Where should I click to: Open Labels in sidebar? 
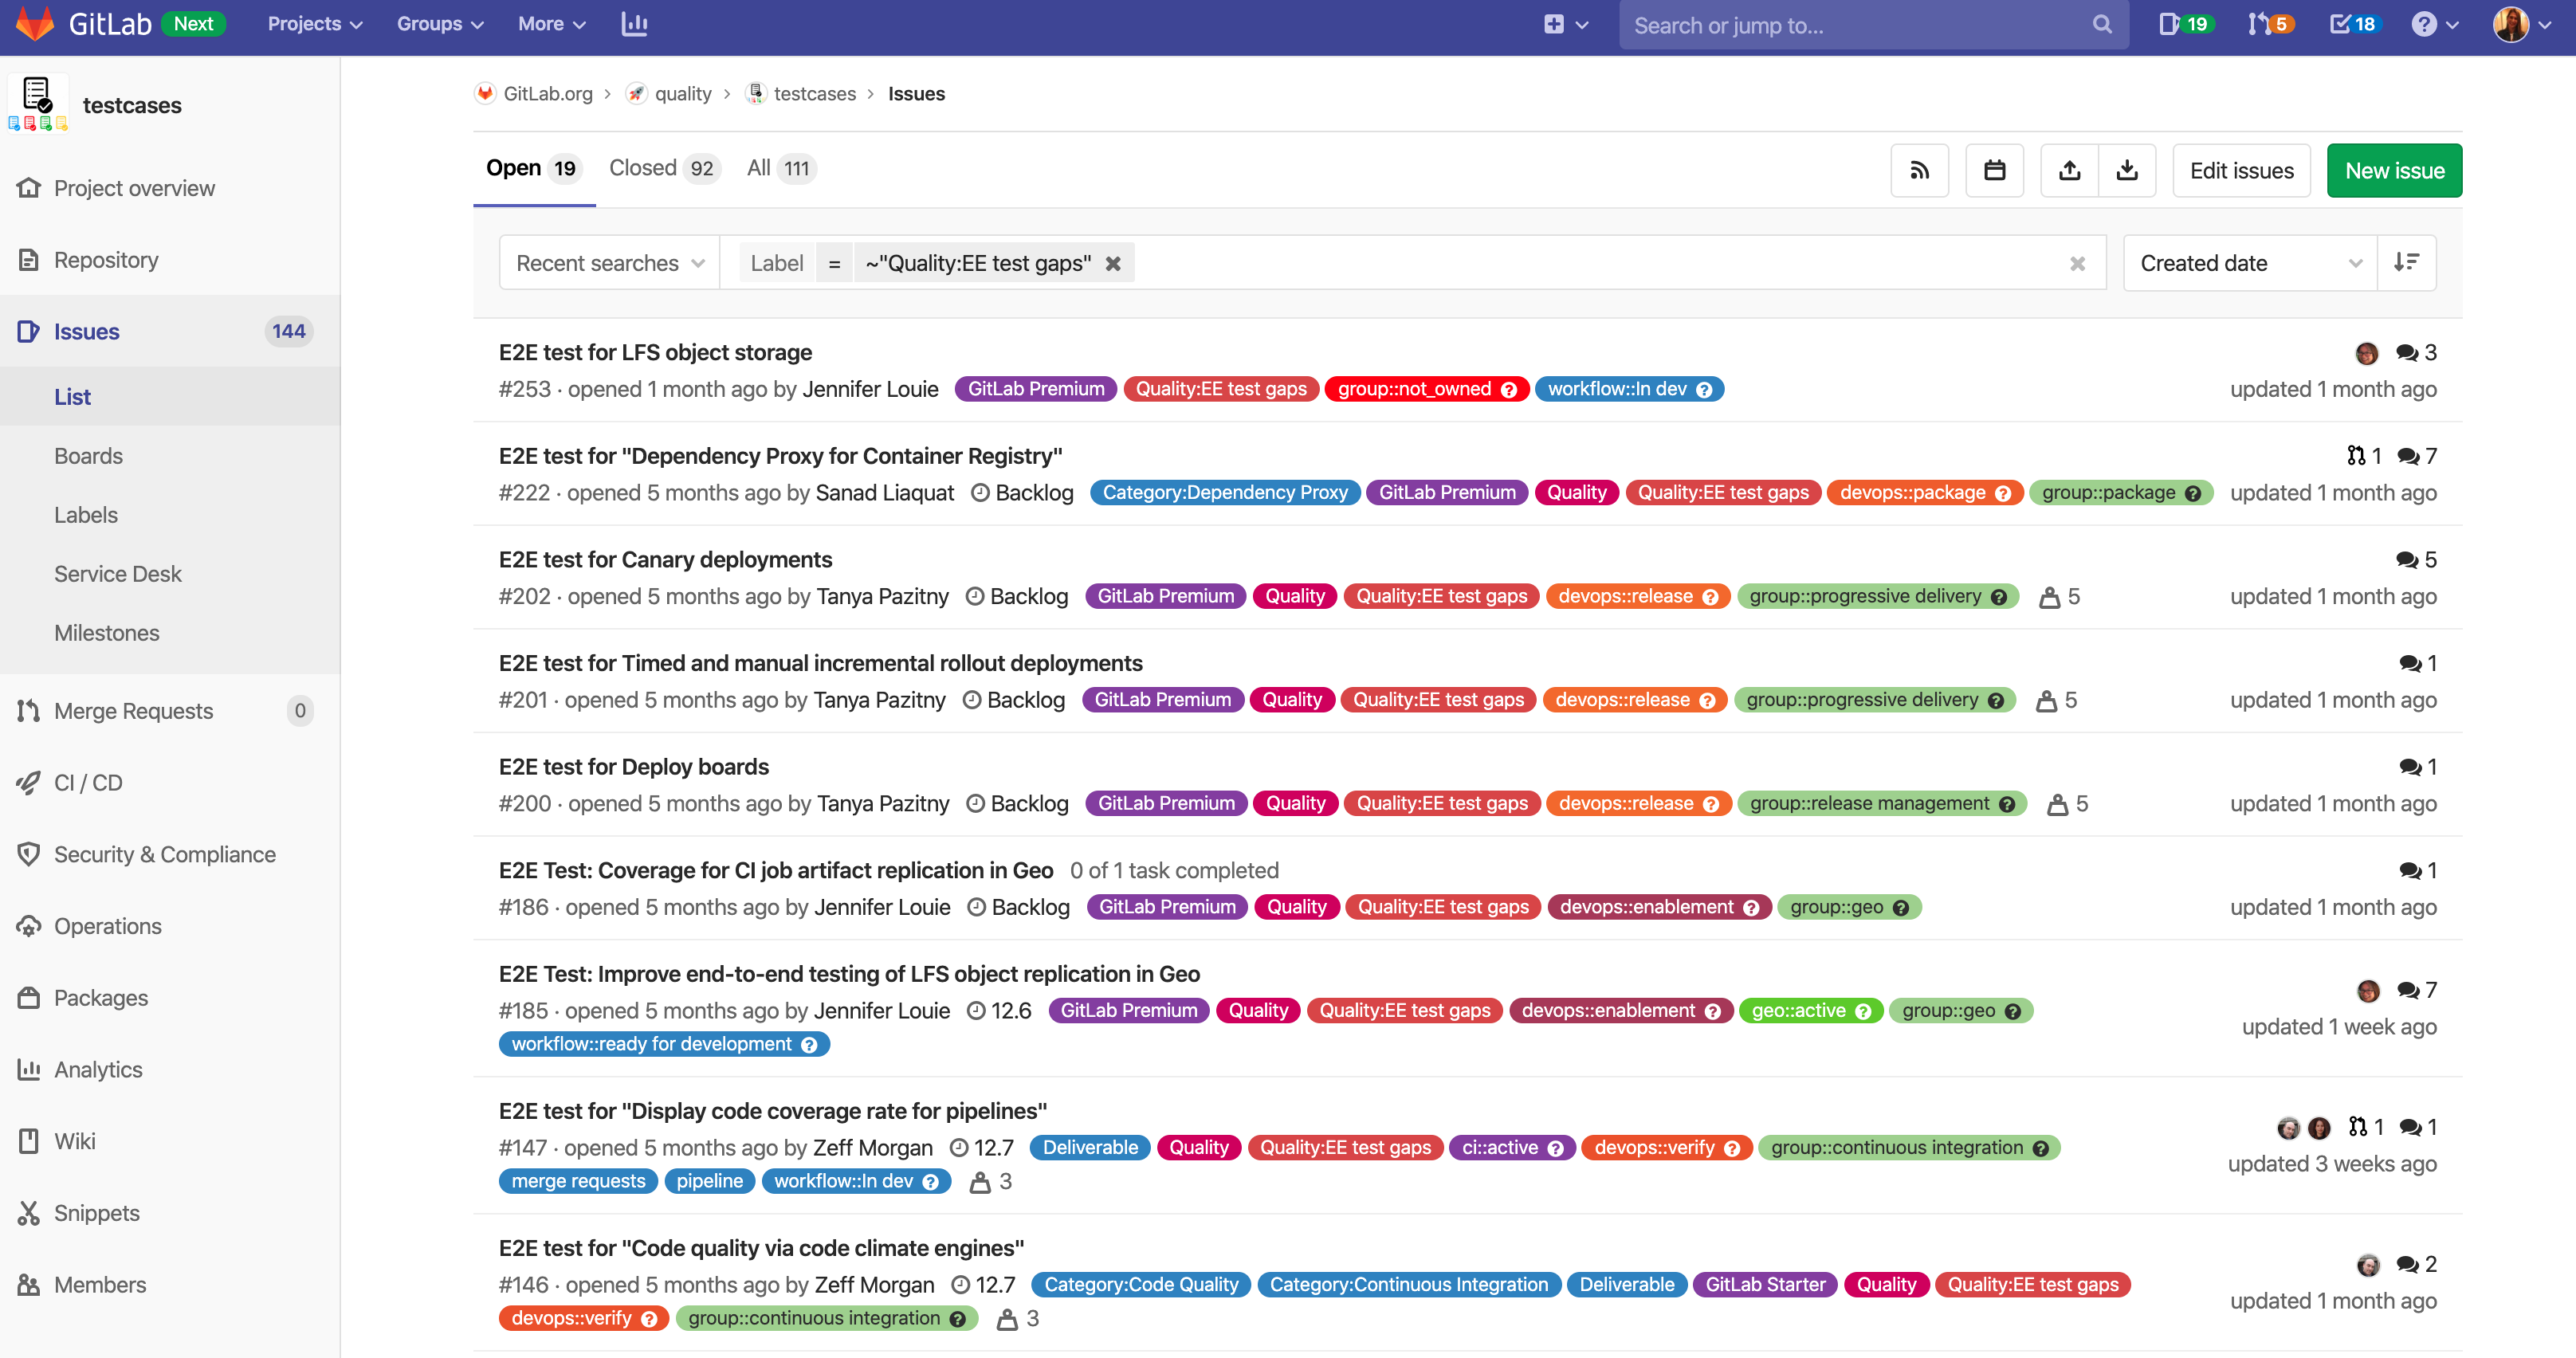[x=86, y=515]
